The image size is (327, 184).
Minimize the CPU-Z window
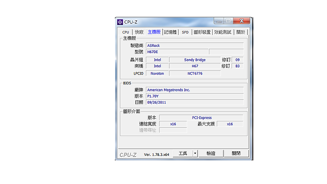coord(219,21)
